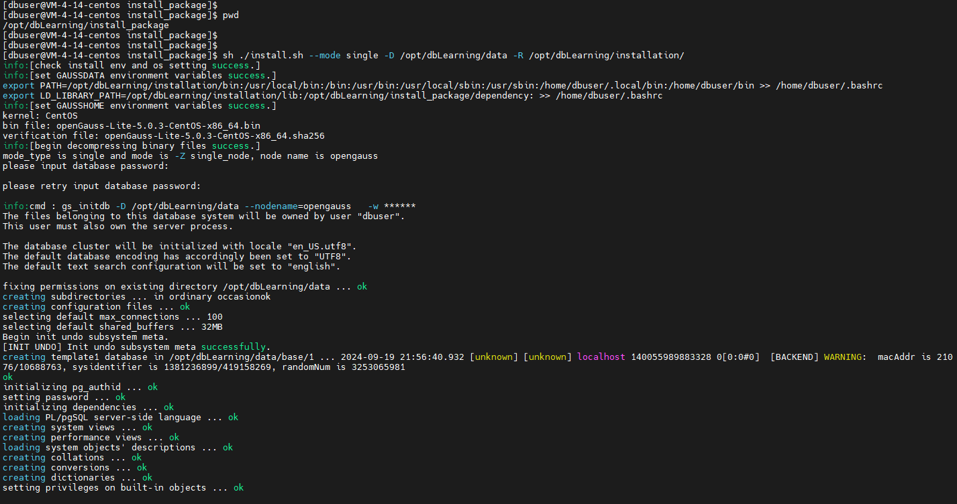The height and width of the screenshot is (504, 957).
Task: Click the 'sh ./install.sh --mode single' command
Action: [454, 55]
